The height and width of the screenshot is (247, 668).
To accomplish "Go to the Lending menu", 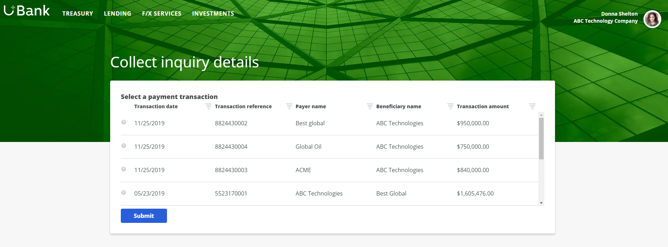I will pyautogui.click(x=118, y=13).
